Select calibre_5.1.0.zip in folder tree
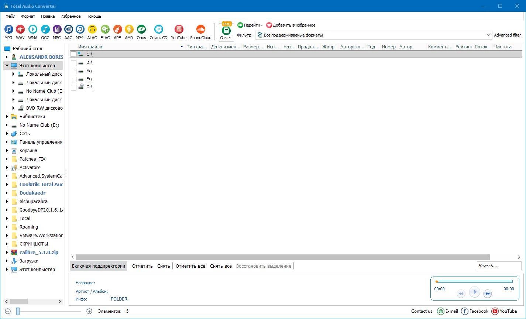The image size is (526, 319). click(39, 253)
